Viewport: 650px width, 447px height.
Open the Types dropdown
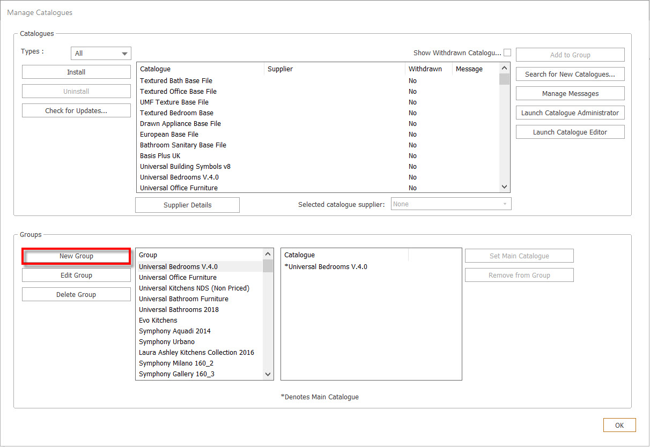(x=101, y=53)
